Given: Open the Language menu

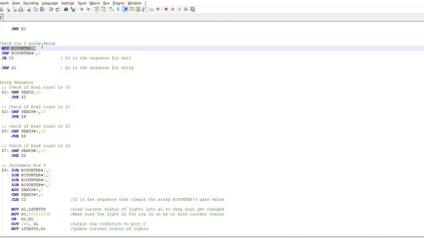Looking at the screenshot, I should (50, 3).
